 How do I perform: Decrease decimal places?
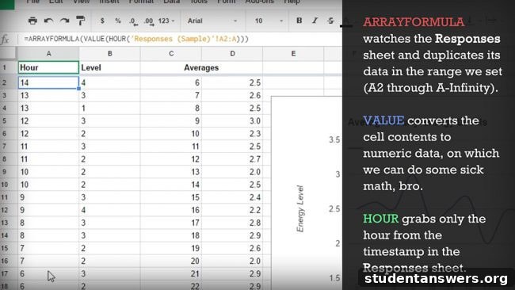coord(133,21)
